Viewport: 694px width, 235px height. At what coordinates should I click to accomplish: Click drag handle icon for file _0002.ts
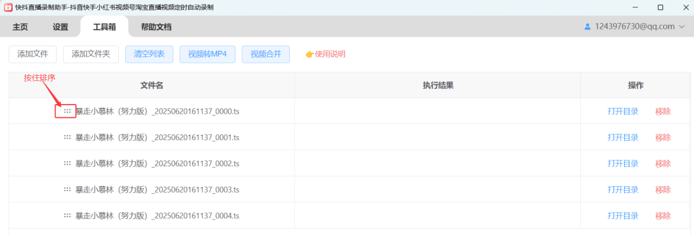(x=67, y=163)
